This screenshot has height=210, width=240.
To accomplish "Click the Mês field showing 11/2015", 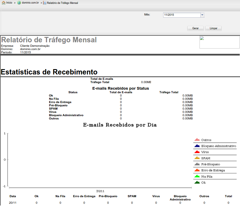I will pos(182,15).
